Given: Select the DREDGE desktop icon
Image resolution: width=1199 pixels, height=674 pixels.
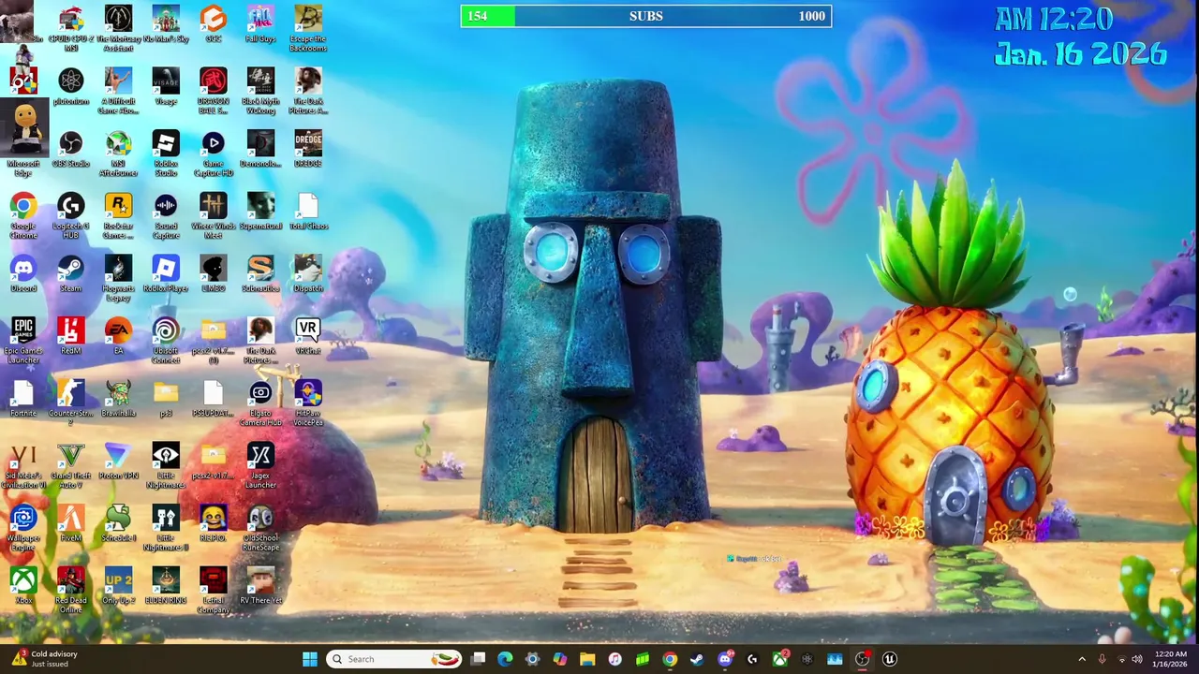Looking at the screenshot, I should click(308, 150).
